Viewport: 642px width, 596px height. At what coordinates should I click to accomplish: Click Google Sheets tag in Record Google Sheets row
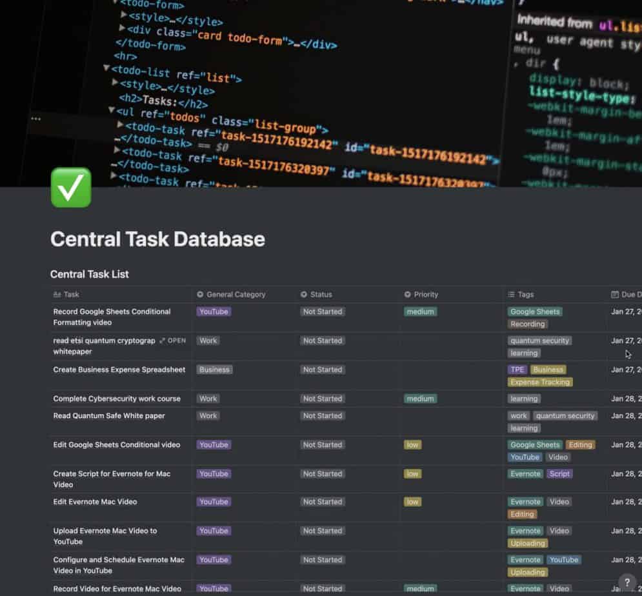[x=535, y=312]
